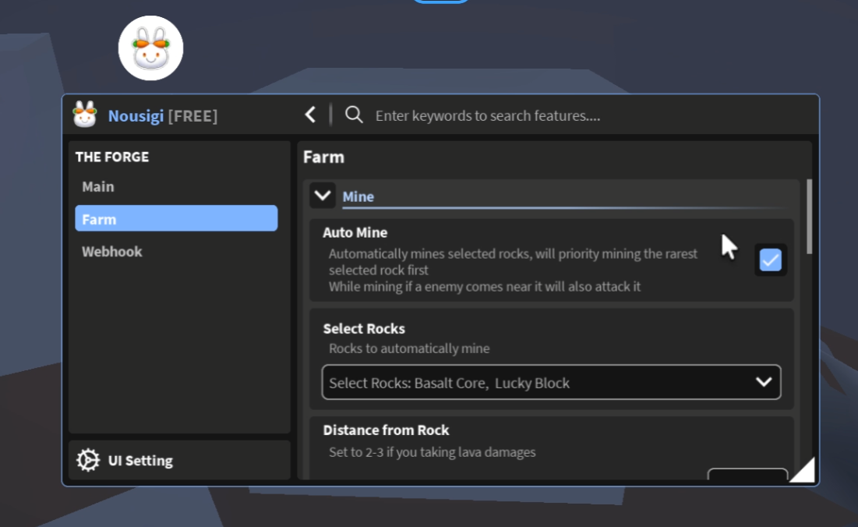The image size is (858, 527).
Task: Collapse the Mine section chevron
Action: 322,196
